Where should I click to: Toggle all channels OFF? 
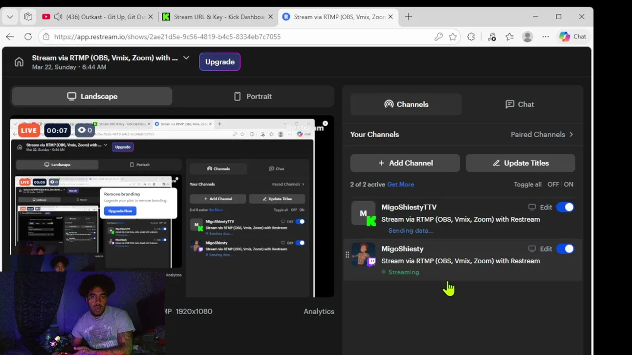(x=553, y=184)
